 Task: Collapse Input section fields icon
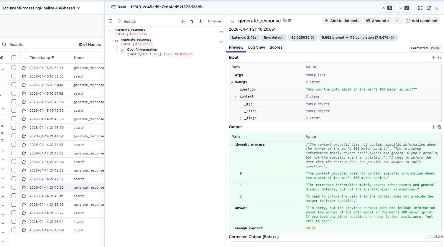433,57
